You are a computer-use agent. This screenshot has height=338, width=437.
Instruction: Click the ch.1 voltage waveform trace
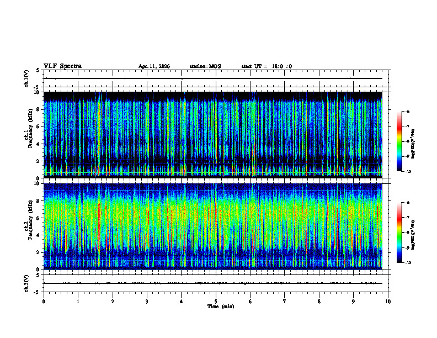tap(213, 78)
